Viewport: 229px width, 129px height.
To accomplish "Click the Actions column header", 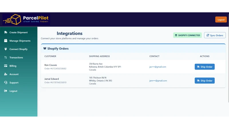I will point(205,56).
